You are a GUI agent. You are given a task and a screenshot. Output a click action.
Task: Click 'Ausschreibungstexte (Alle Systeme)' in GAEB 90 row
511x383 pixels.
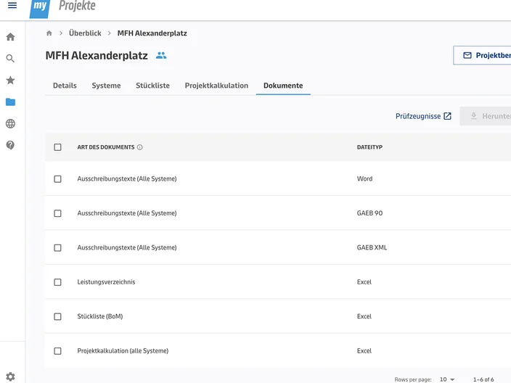pyautogui.click(x=127, y=213)
